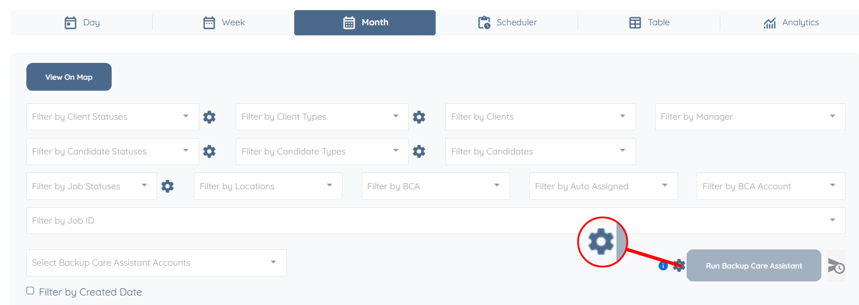Open Select Backup Care Assistant Accounts dropdown
Viewport: 859px width, 305px height.
[x=156, y=263]
